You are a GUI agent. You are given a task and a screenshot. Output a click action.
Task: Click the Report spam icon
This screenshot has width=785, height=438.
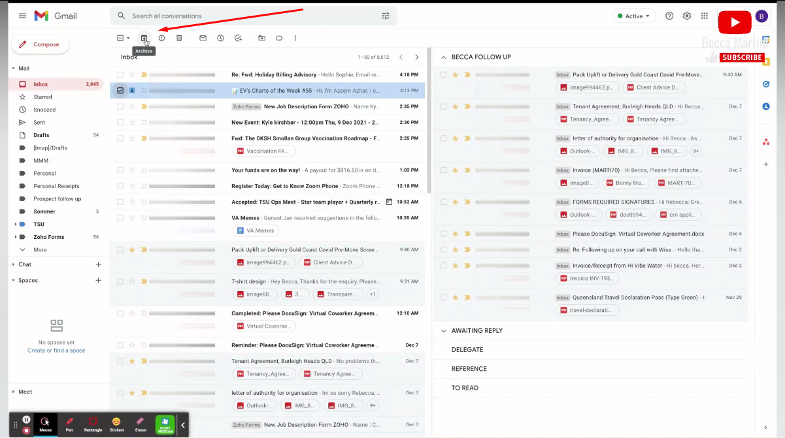(x=161, y=39)
